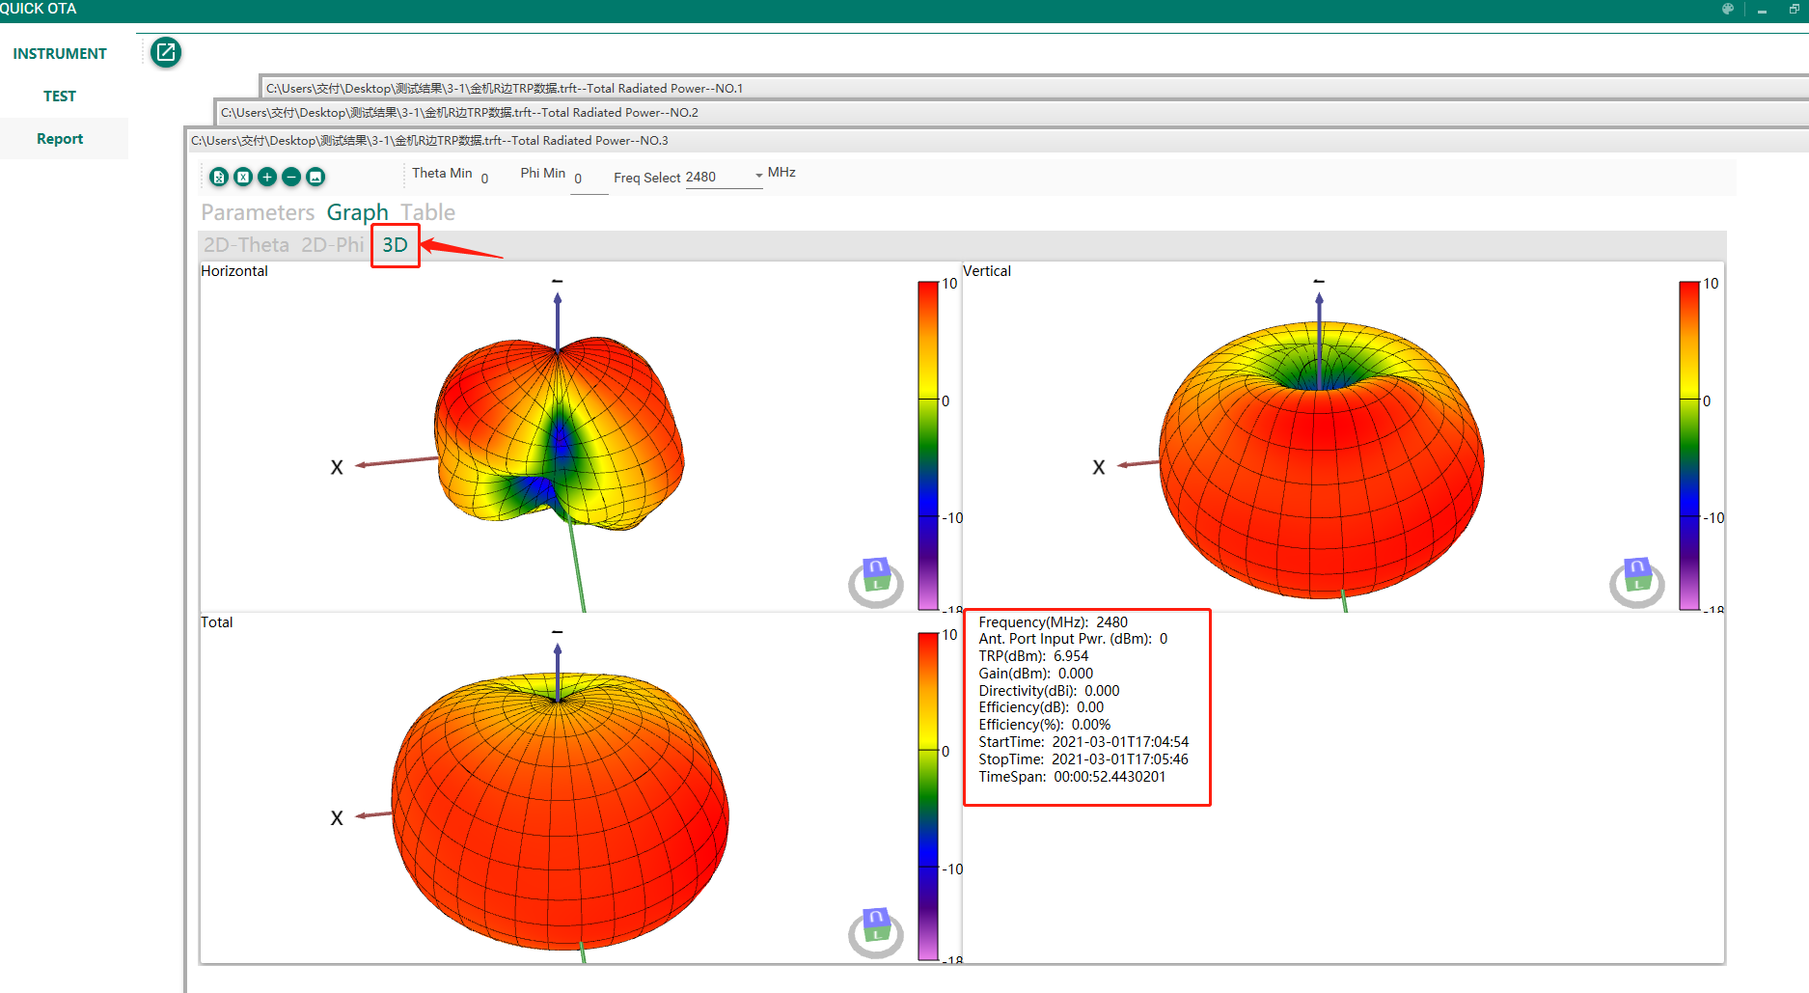Click the green plus toolbar icon
Viewport: 1809px width, 993px height.
pos(267,177)
